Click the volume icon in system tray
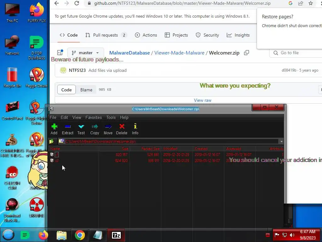This screenshot has height=242, width=322. click(292, 235)
